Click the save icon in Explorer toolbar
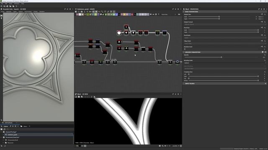 [x=2, y=129]
